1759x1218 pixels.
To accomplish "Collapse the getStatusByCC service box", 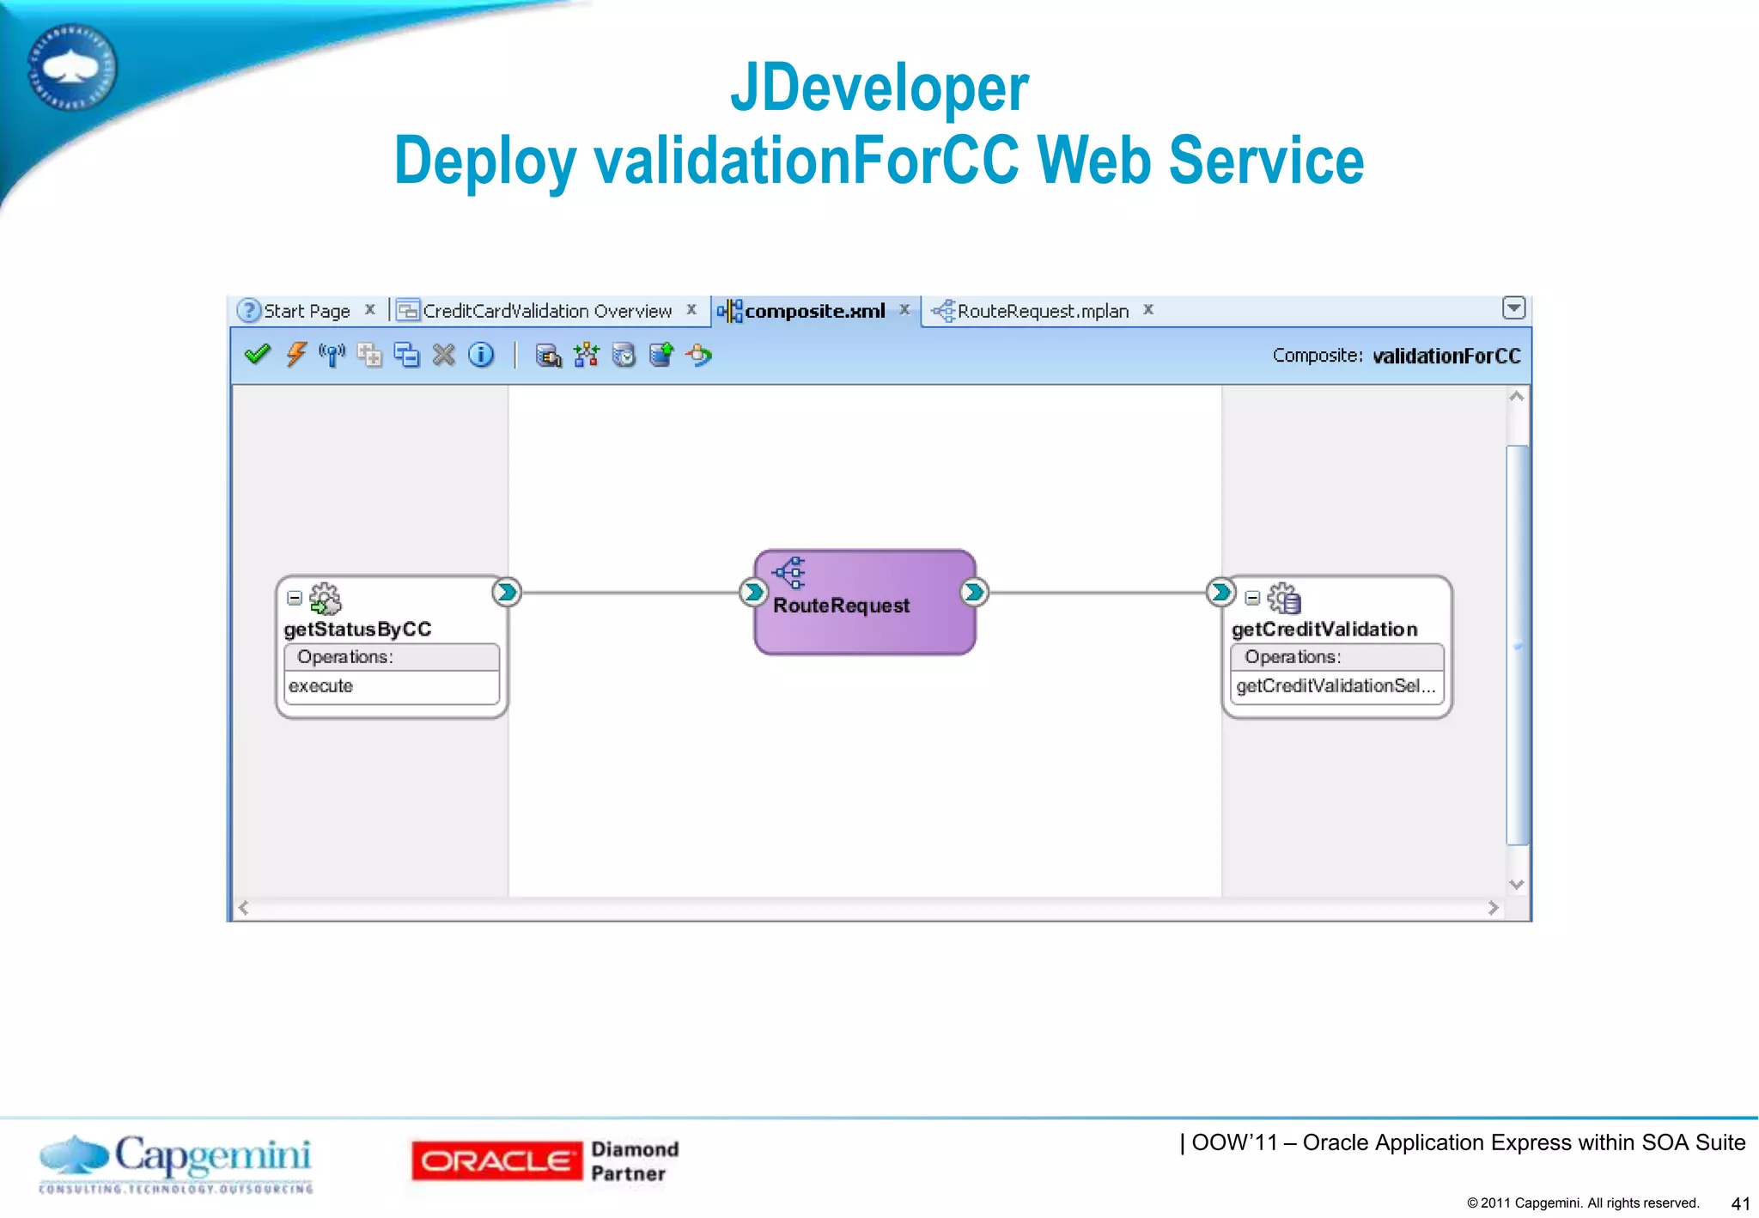I will click(x=295, y=598).
